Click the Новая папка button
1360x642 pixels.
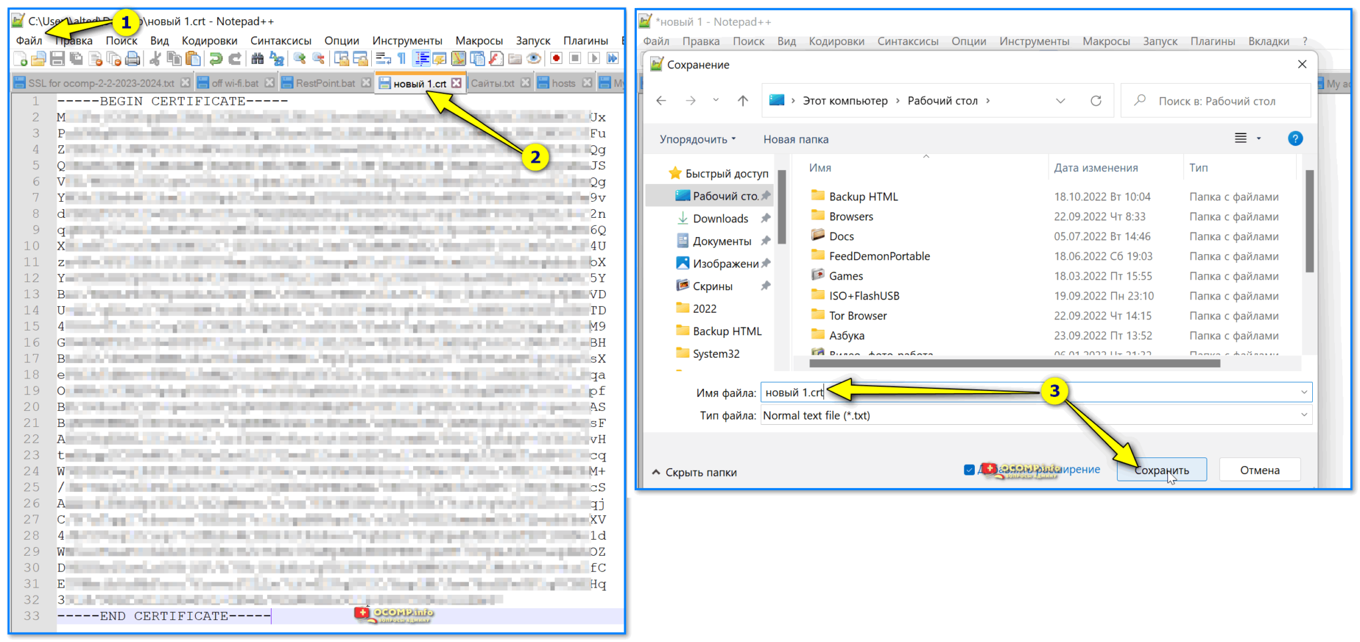point(796,139)
